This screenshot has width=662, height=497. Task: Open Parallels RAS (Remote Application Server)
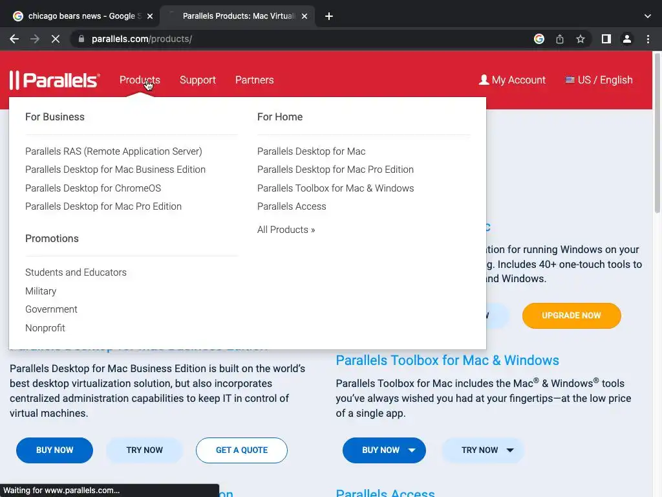[114, 151]
